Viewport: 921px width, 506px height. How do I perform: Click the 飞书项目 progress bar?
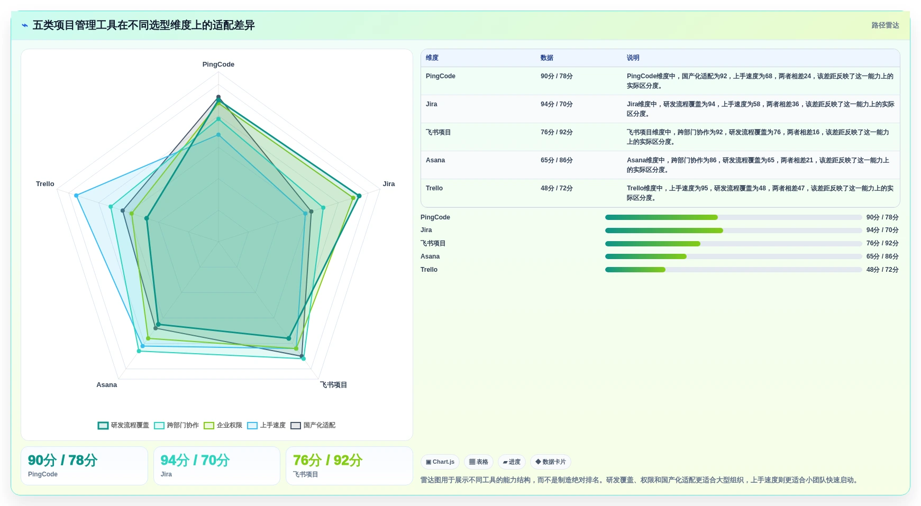pyautogui.click(x=734, y=244)
